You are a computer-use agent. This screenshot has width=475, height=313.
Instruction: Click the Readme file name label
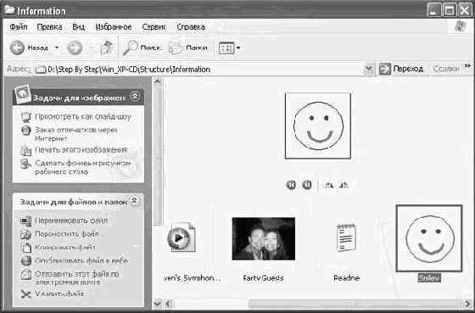tap(347, 278)
